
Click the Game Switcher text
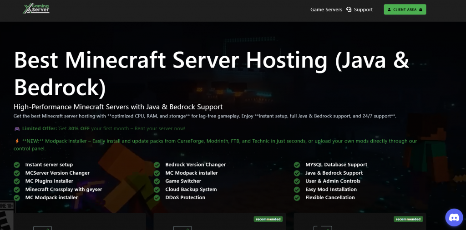point(183,181)
